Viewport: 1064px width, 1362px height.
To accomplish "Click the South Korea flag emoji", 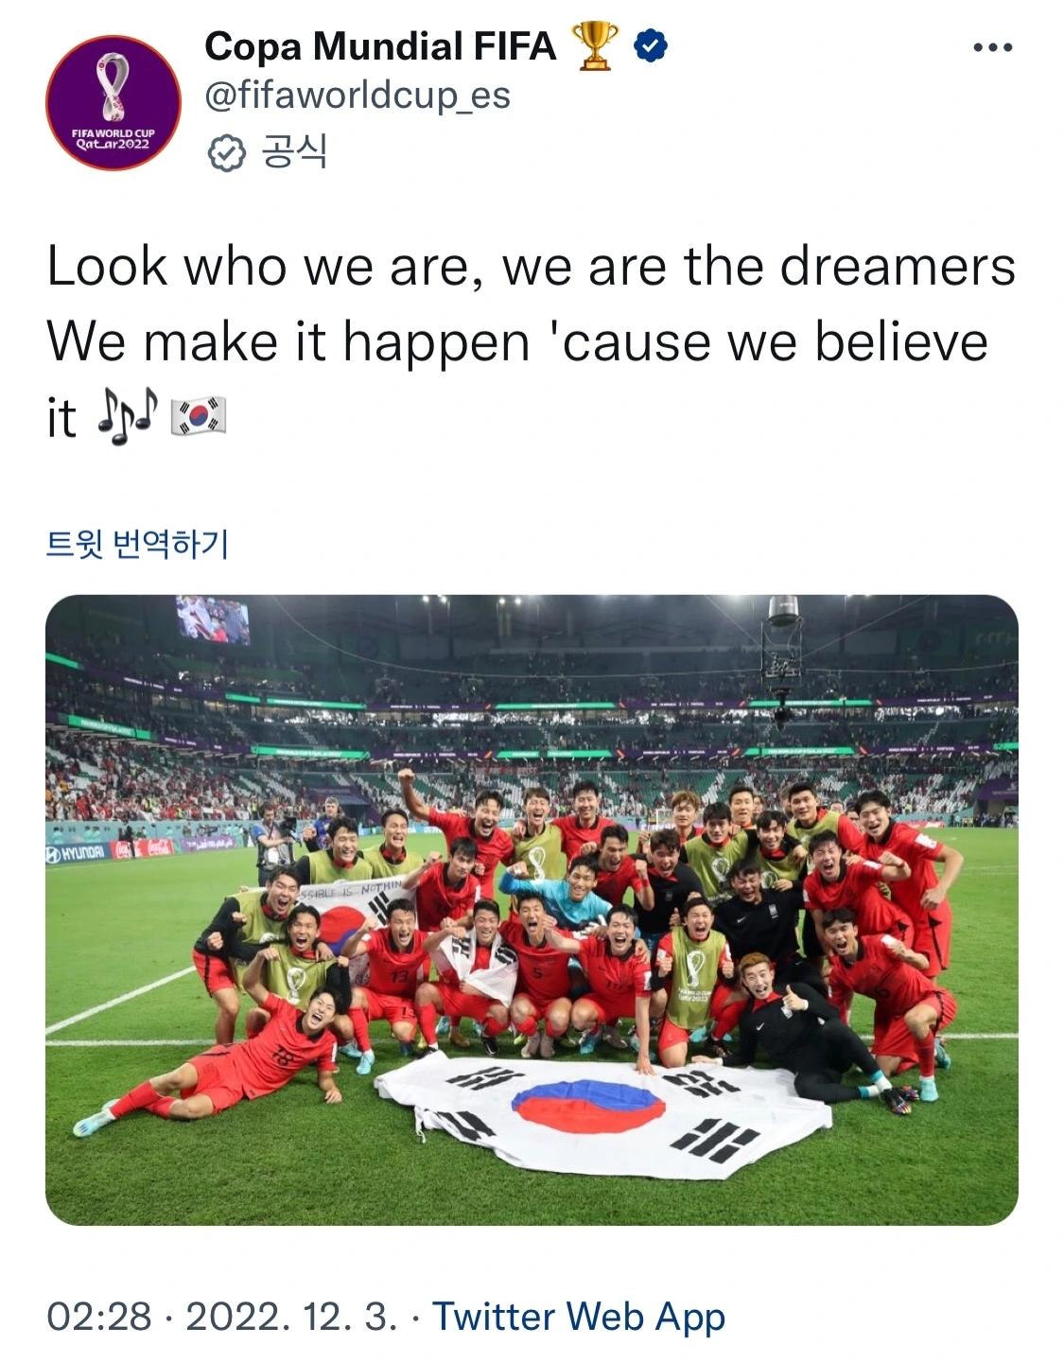I will 199,417.
